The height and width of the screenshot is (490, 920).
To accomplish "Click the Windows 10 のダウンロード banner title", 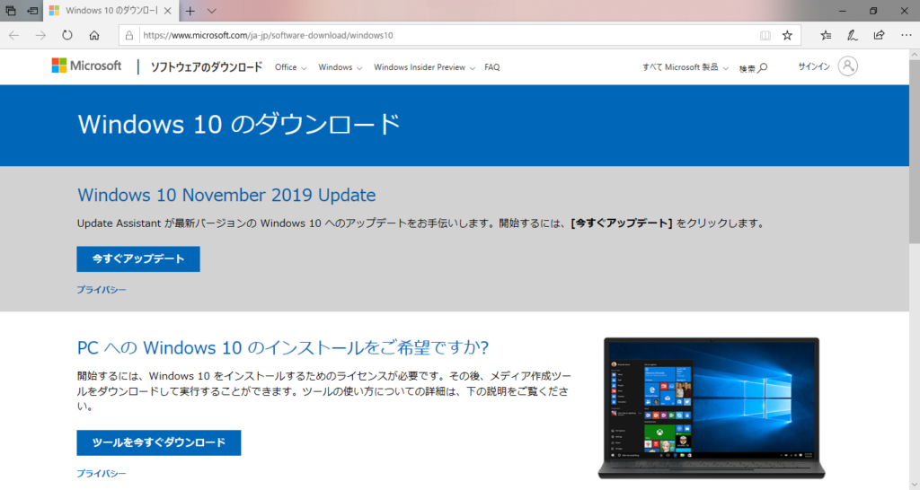I will coord(239,124).
